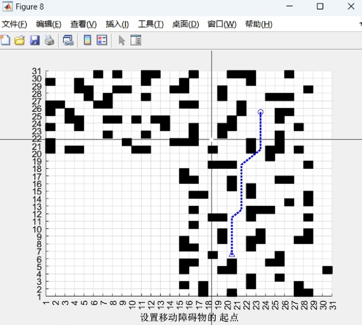Image resolution: width=362 pixels, height=325 pixels.
Task: Click y-axis tick label 16
Action: pyautogui.click(x=37, y=184)
